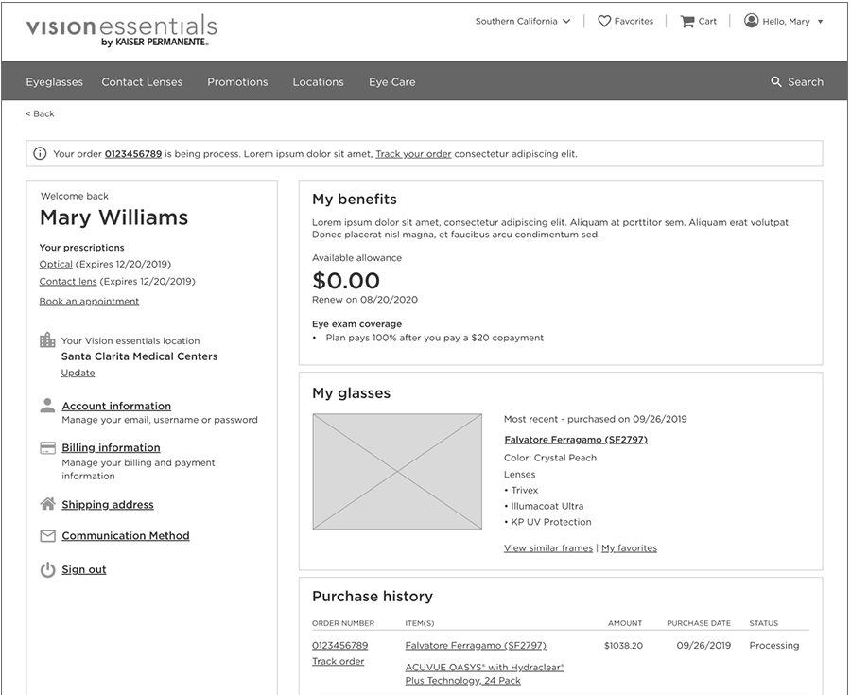Screen dimensions: 851x695
Task: Click the power icon beside Sign out
Action: point(47,570)
